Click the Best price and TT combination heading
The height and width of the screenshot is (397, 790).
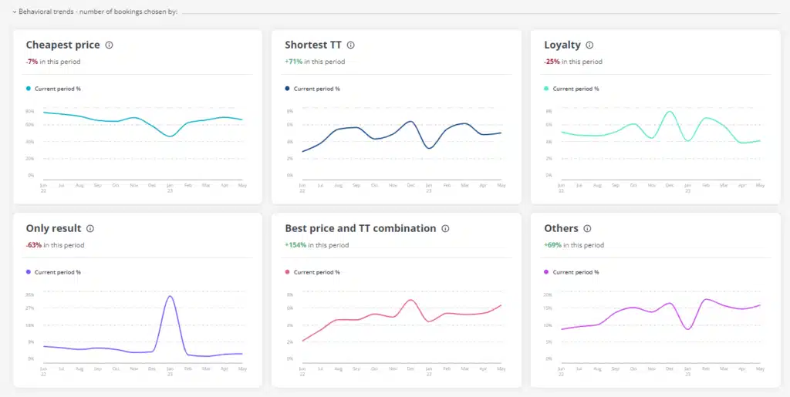[360, 229]
